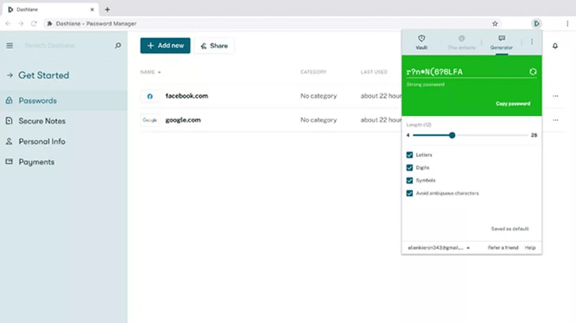The width and height of the screenshot is (576, 323).
Task: Click the address bar
Action: pyautogui.click(x=272, y=24)
